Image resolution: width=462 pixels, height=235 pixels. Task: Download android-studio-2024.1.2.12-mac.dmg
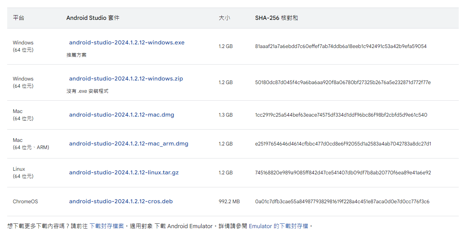point(122,115)
